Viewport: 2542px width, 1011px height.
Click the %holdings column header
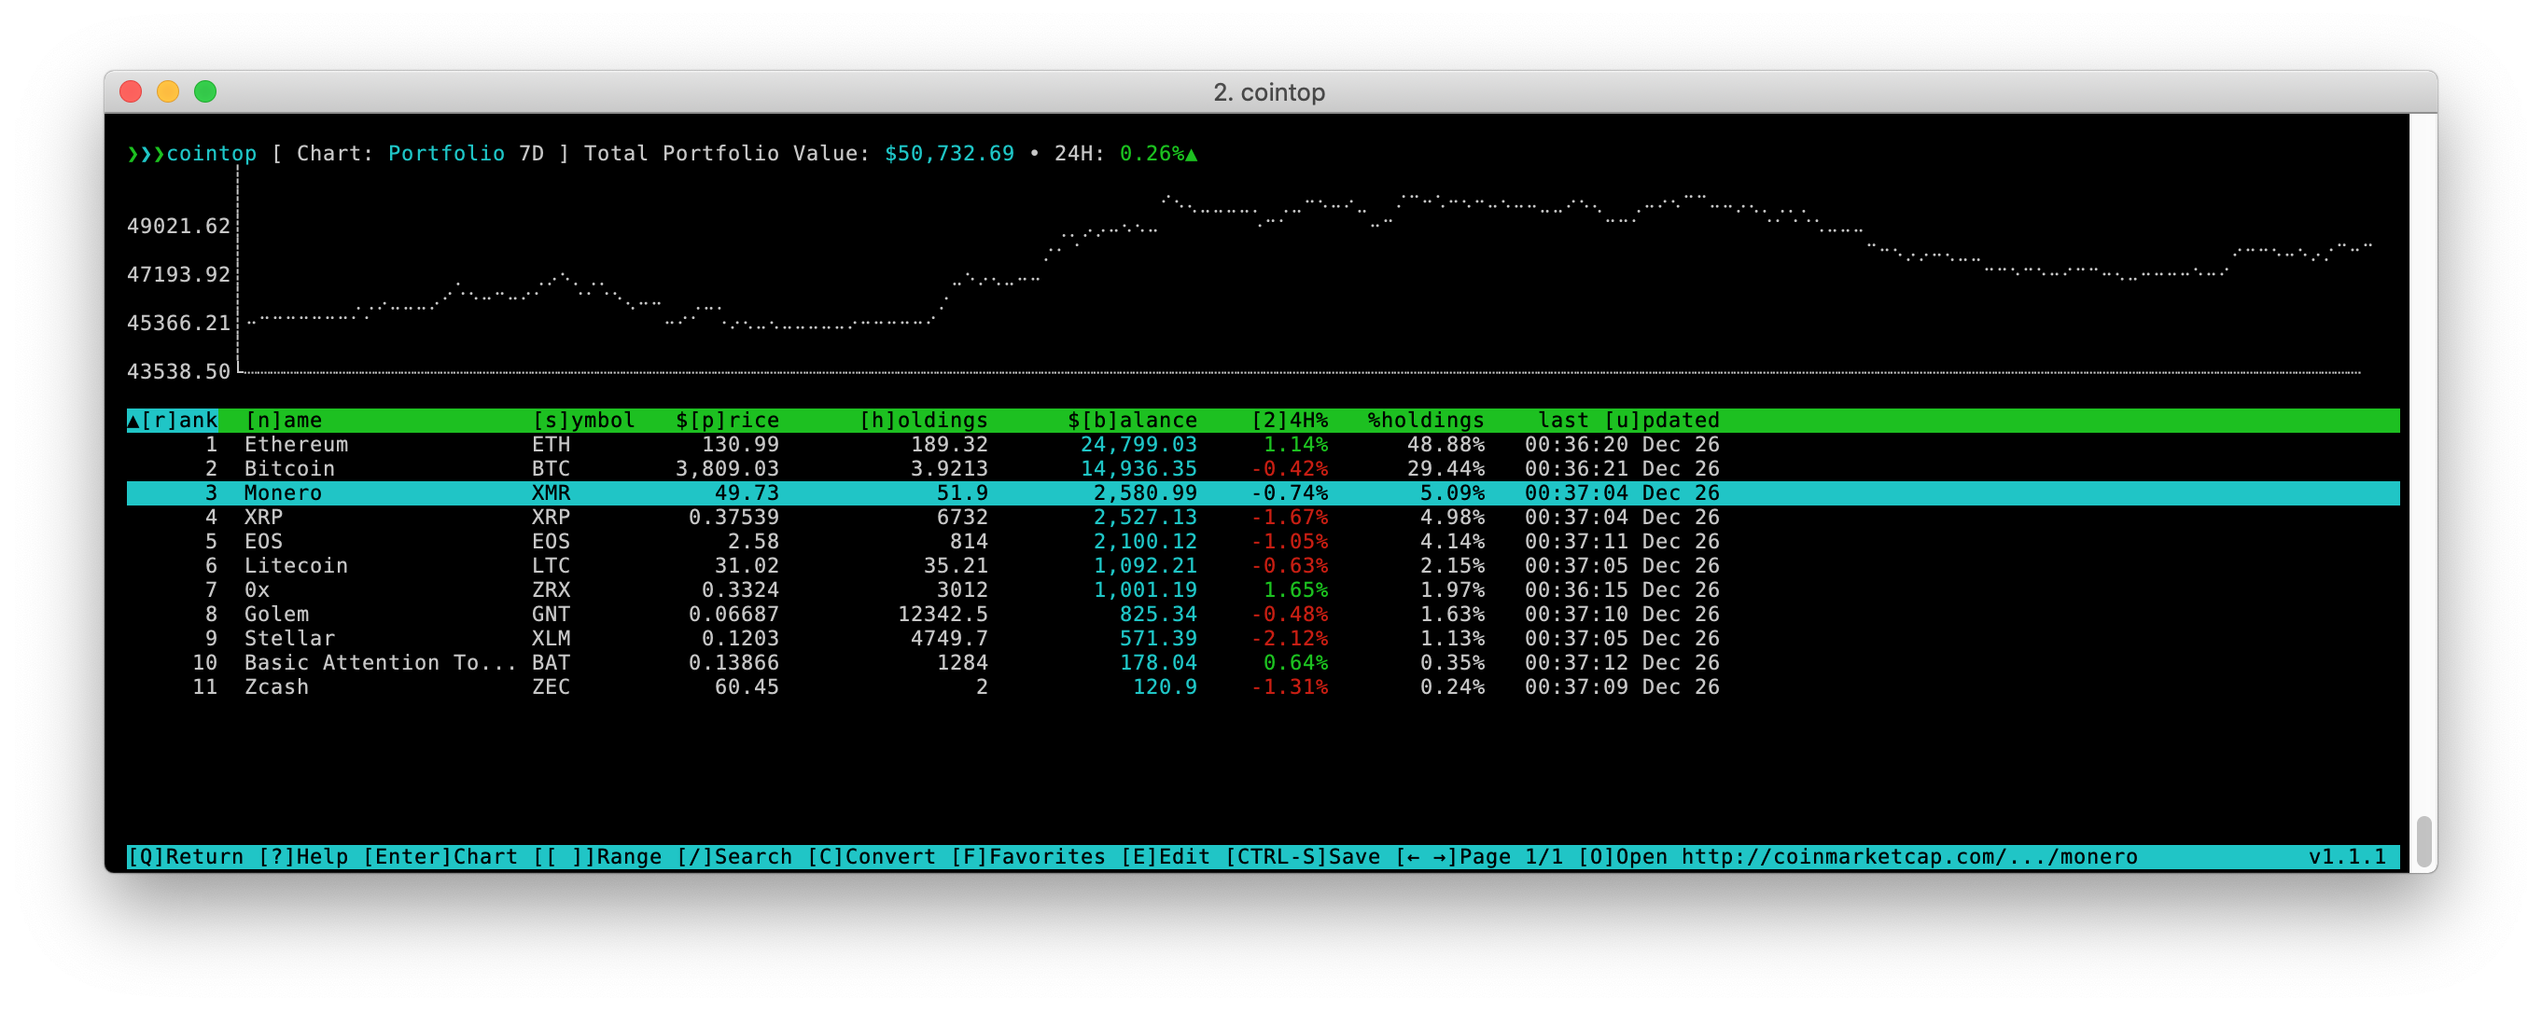(1426, 421)
